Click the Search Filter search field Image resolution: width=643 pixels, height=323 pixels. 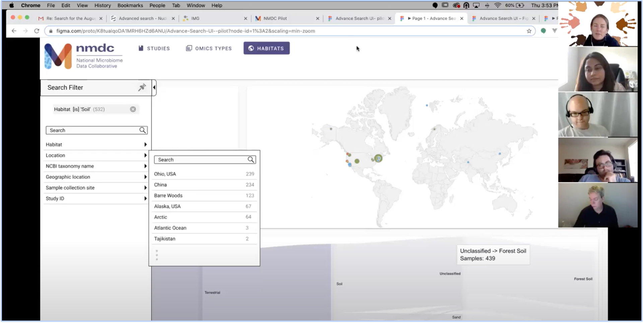[x=96, y=130]
